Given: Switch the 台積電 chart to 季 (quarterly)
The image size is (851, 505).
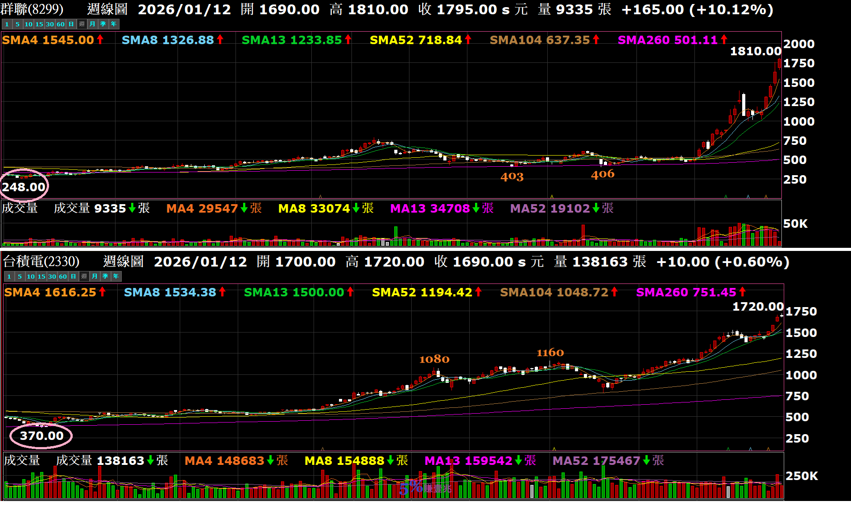Looking at the screenshot, I should click(105, 276).
